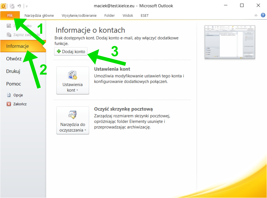Screen dimensions: 267x198
Task: Switch to the Widok tab
Action: click(x=128, y=15)
